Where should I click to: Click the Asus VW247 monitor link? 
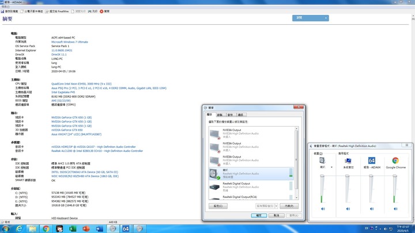[76, 134]
